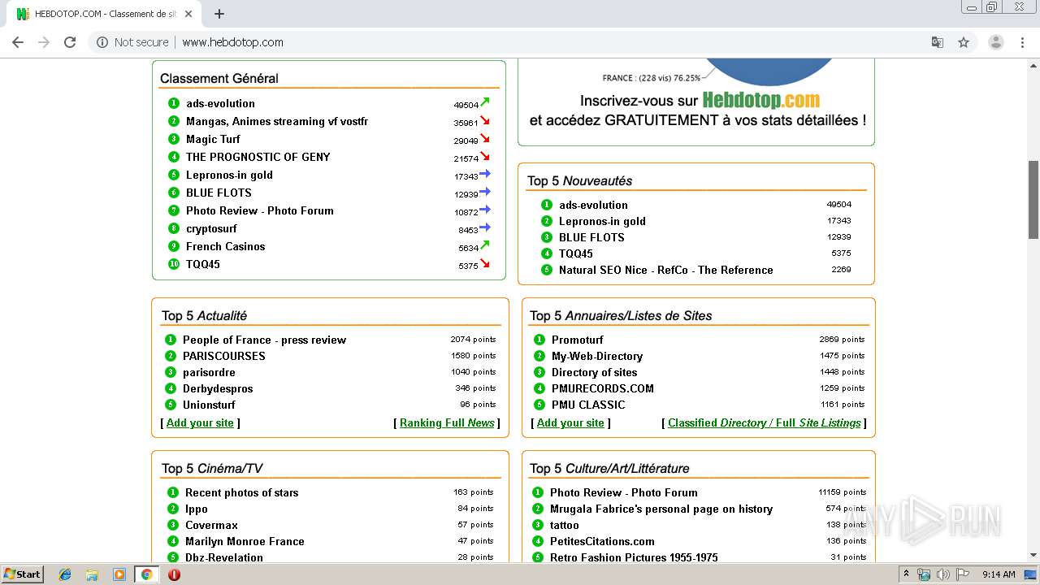Click Add your site under Annuaires
1040x585 pixels.
pos(570,422)
